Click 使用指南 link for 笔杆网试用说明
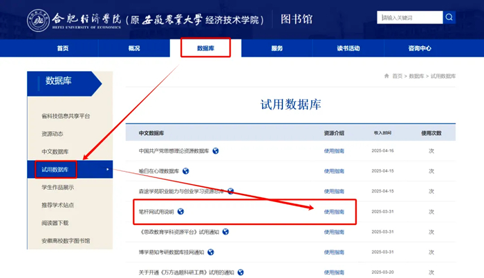 click(x=334, y=212)
